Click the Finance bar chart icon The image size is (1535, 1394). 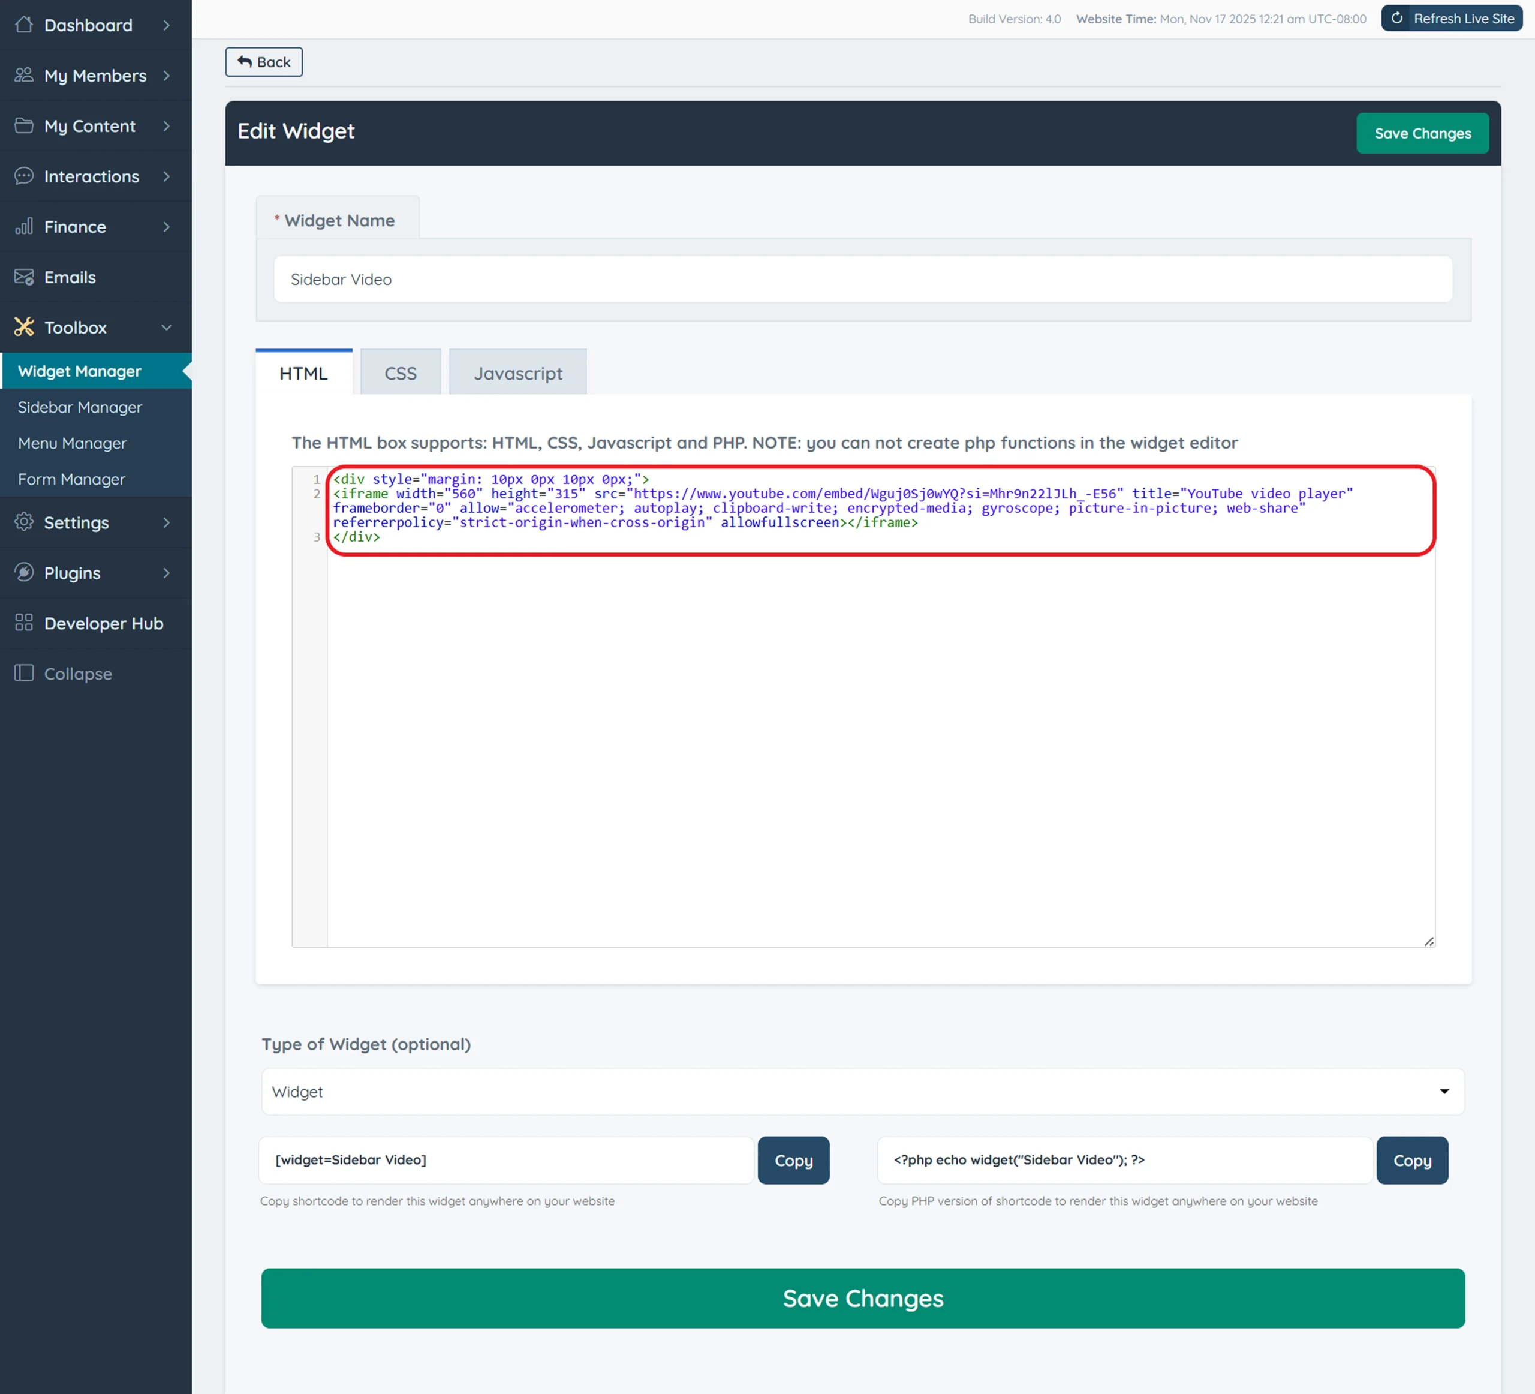[23, 226]
